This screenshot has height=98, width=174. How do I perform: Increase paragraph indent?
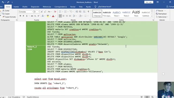(80, 12)
